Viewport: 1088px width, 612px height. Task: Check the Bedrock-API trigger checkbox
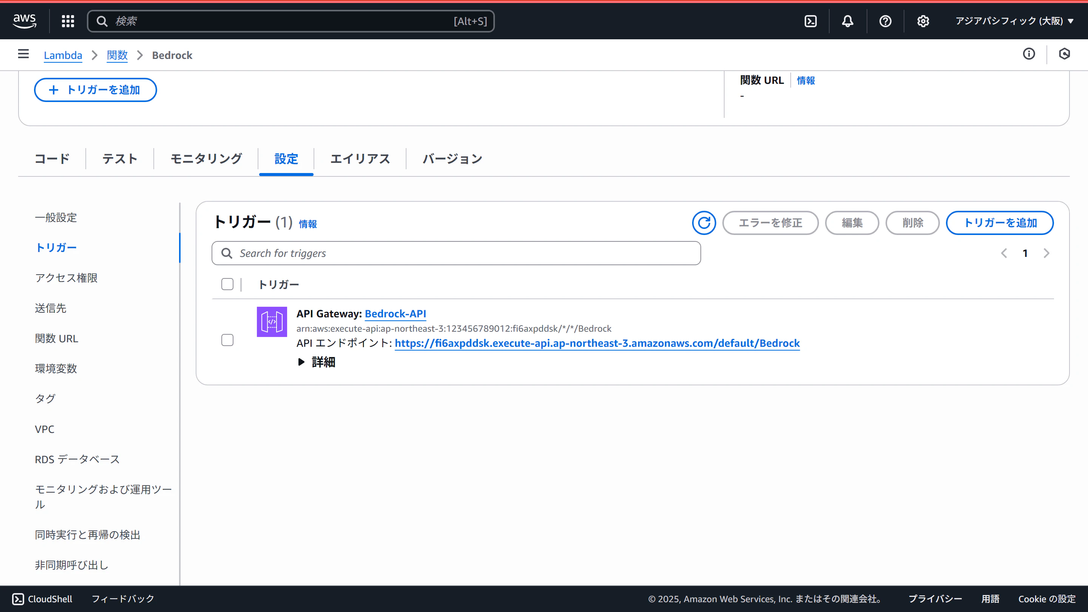coord(227,340)
